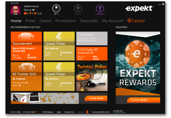Click the support headset icon
Viewport: 171px width, 118px height.
pos(87,112)
